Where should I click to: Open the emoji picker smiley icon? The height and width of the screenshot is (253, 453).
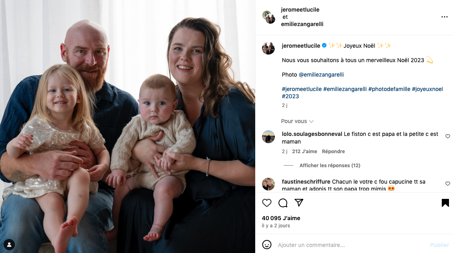[267, 245]
